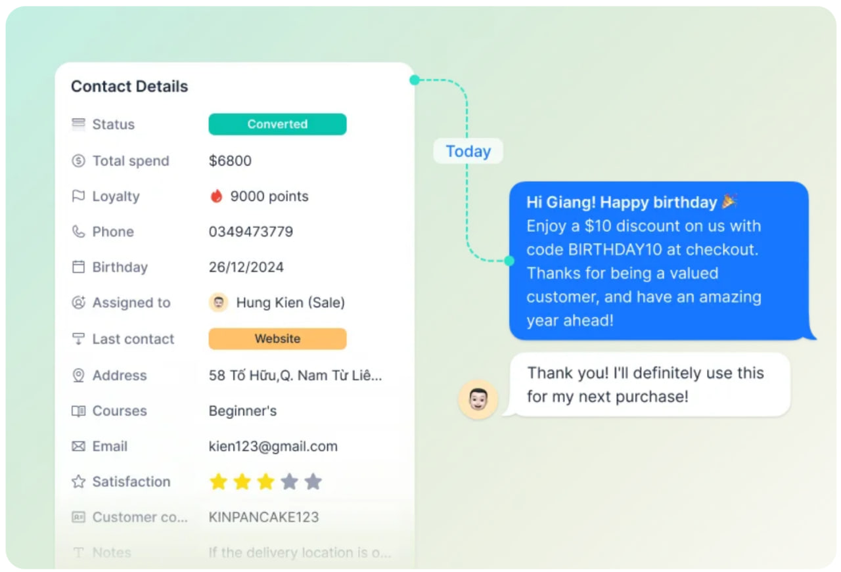Click the Status row icon
This screenshot has height=572, width=841.
[78, 124]
